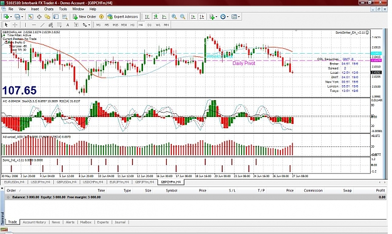The image size is (392, 234).
Task: Click the New Order button
Action: coord(85,17)
